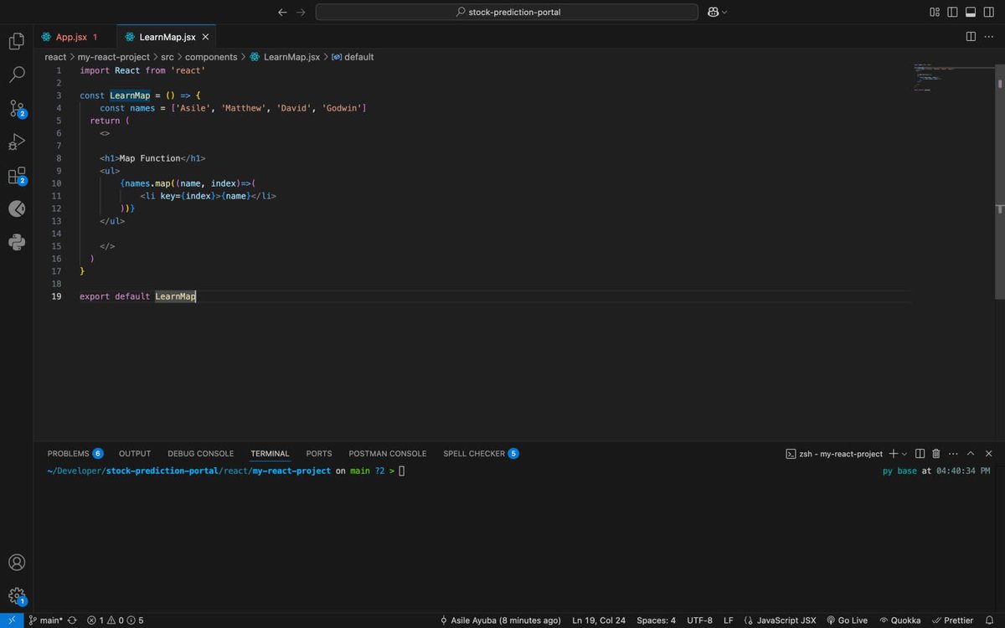Open errors and warnings count in status bar
Image resolution: width=1005 pixels, height=628 pixels.
pos(116,620)
